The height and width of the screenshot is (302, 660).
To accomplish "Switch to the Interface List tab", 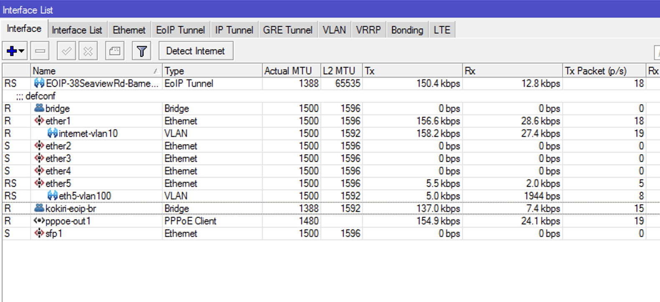I will click(x=77, y=30).
